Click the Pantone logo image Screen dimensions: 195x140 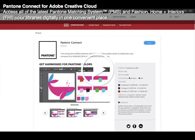(48, 50)
